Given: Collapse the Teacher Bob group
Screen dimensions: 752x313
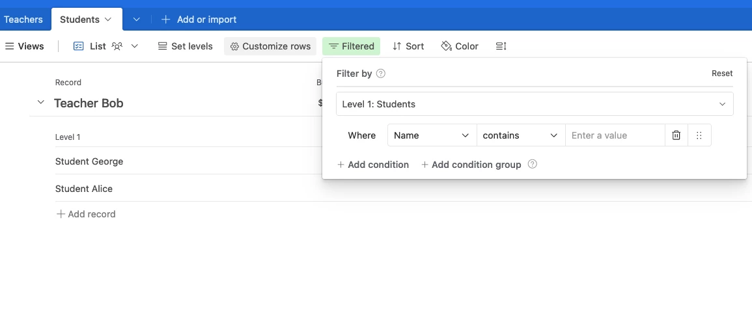Looking at the screenshot, I should click(41, 102).
